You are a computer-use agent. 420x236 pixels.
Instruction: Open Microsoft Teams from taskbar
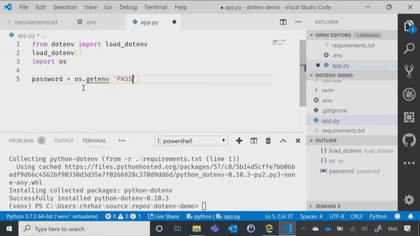point(215,229)
